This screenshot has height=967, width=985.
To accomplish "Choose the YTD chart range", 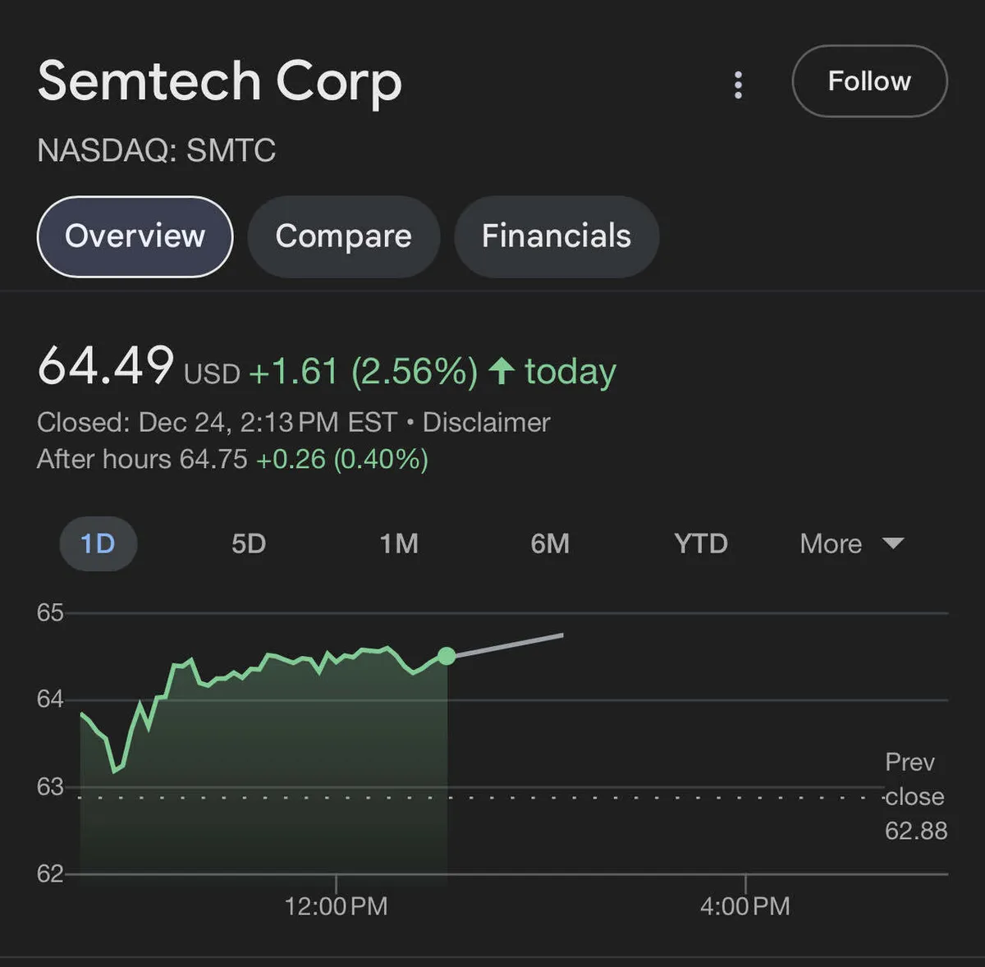I will [700, 543].
